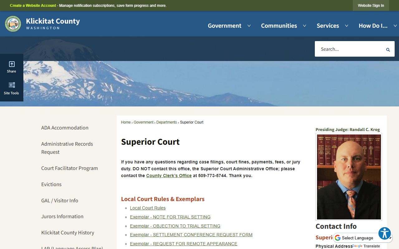Open the Local Court Rules link
This screenshot has width=399, height=249.
pos(148,208)
